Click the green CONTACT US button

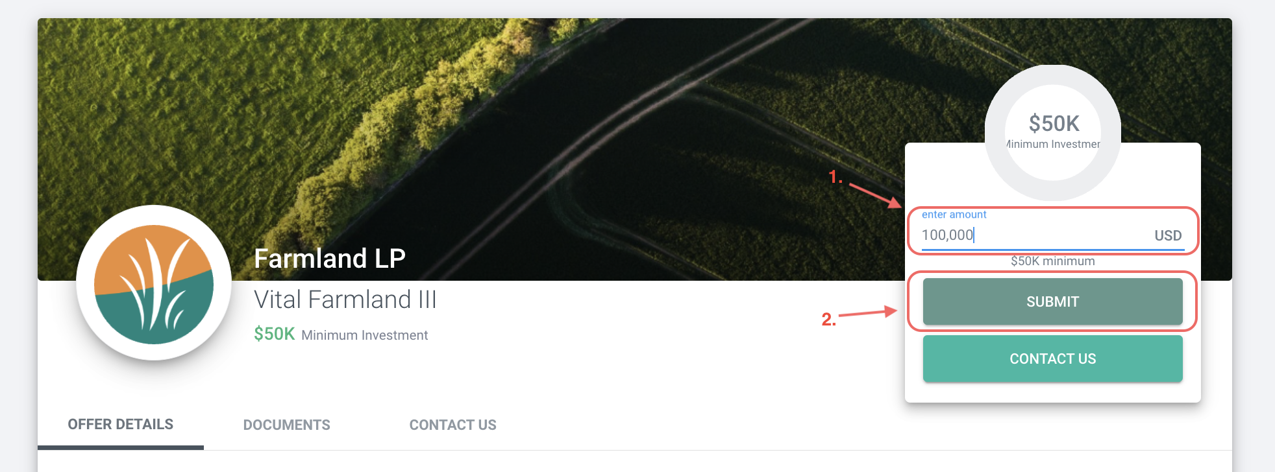(x=1052, y=359)
